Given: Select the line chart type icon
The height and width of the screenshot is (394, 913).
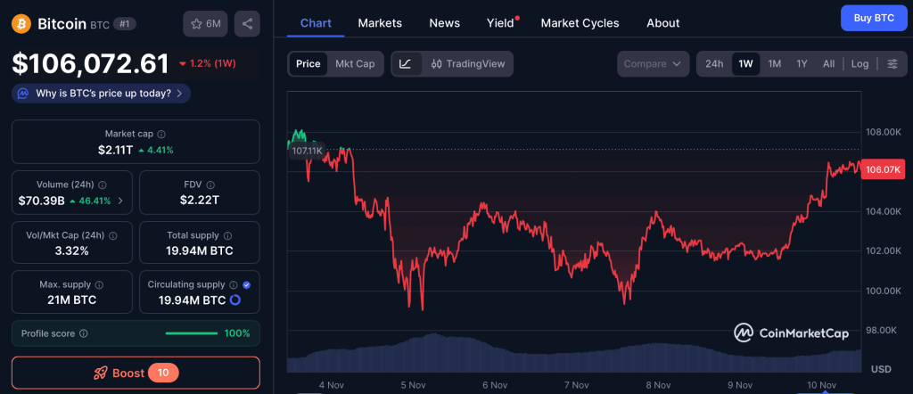Looking at the screenshot, I should click(406, 64).
